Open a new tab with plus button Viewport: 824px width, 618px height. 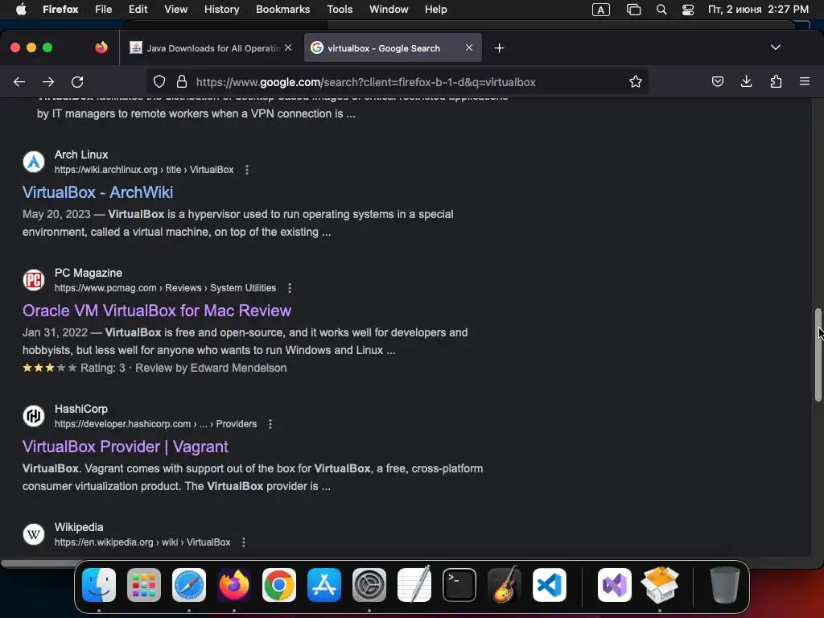[x=499, y=48]
